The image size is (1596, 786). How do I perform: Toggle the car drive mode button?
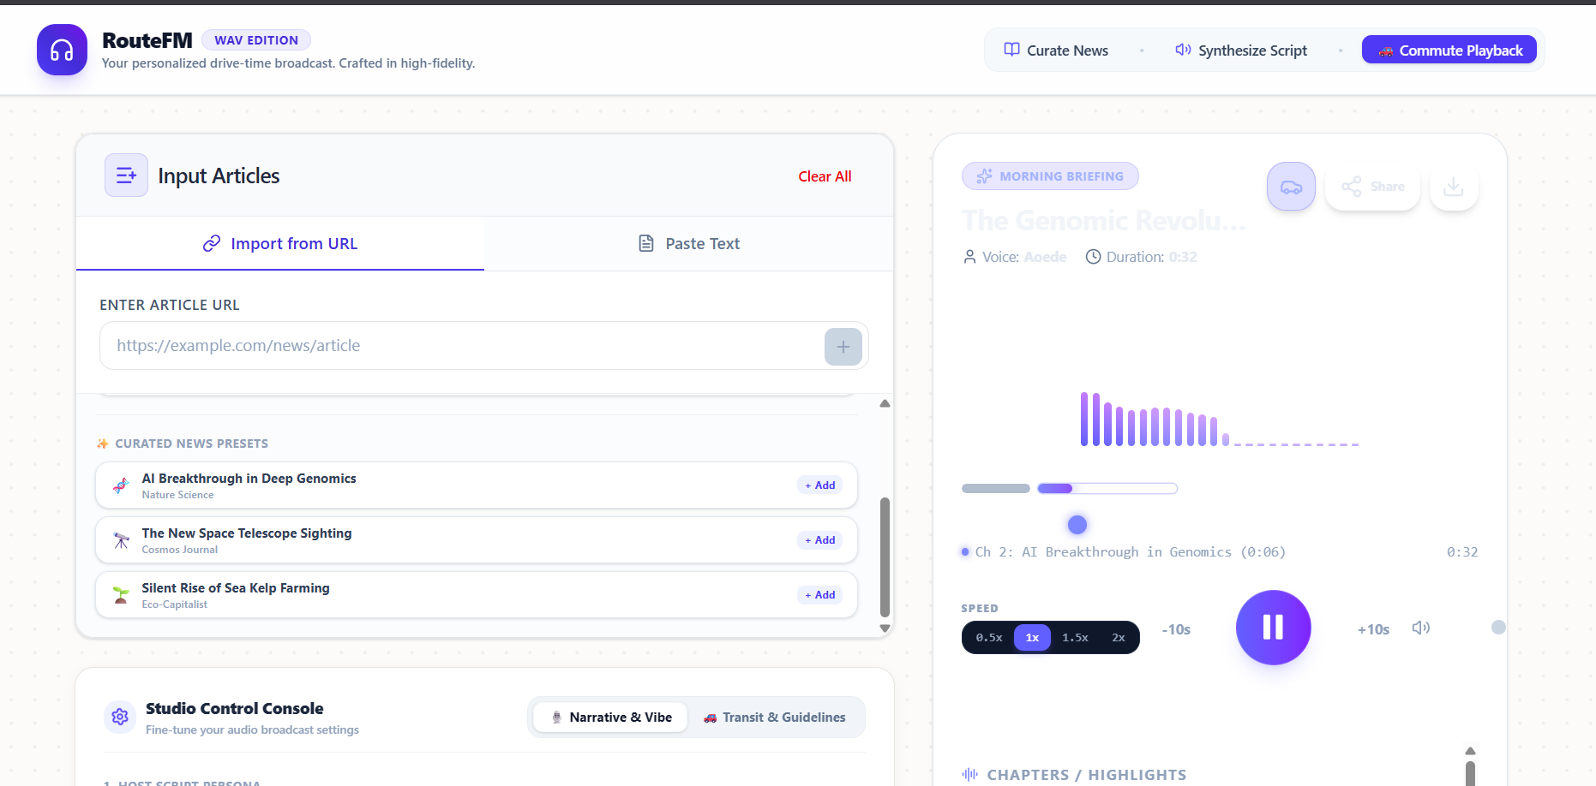(1291, 187)
